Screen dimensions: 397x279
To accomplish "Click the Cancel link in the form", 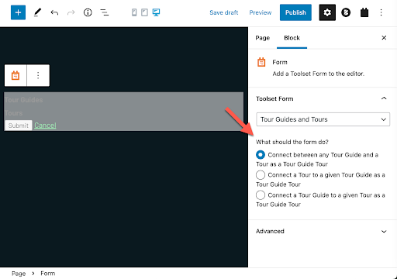I will click(45, 126).
